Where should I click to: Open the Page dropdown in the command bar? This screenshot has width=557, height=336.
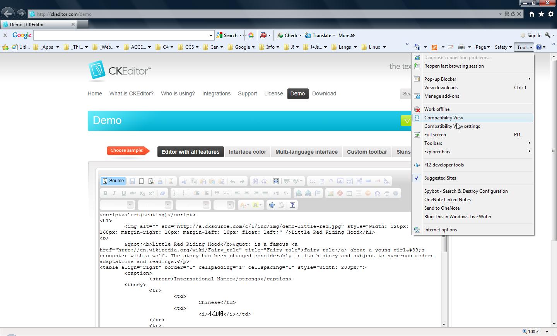point(482,47)
